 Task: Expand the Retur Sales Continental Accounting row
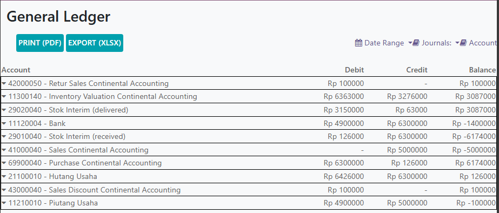click(248, 83)
